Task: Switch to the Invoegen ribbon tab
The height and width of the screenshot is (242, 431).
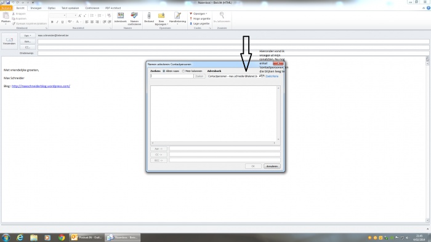Action: tap(36, 8)
